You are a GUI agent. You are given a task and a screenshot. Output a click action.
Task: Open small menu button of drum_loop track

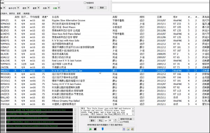click(75, 122)
